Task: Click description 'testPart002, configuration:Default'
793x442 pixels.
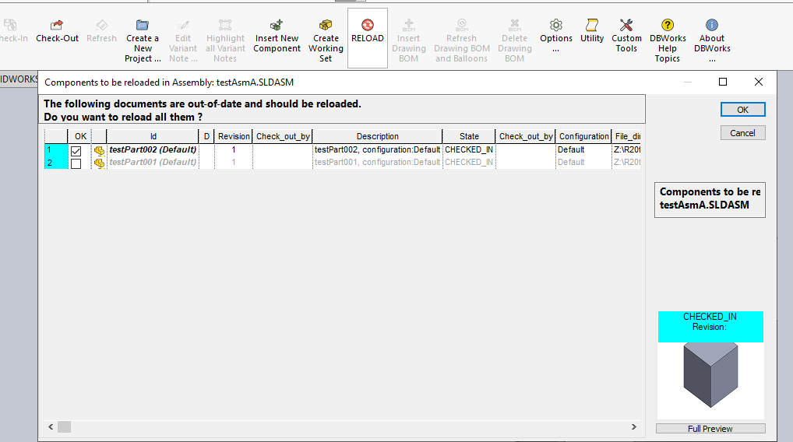Action: pos(377,149)
